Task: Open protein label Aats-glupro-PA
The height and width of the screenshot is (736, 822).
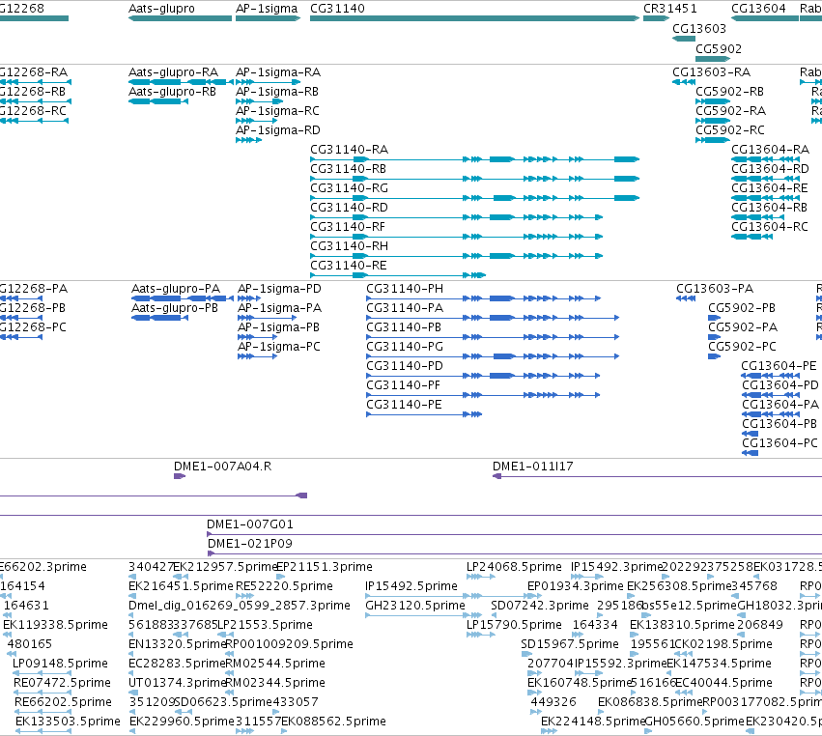Action: [176, 289]
